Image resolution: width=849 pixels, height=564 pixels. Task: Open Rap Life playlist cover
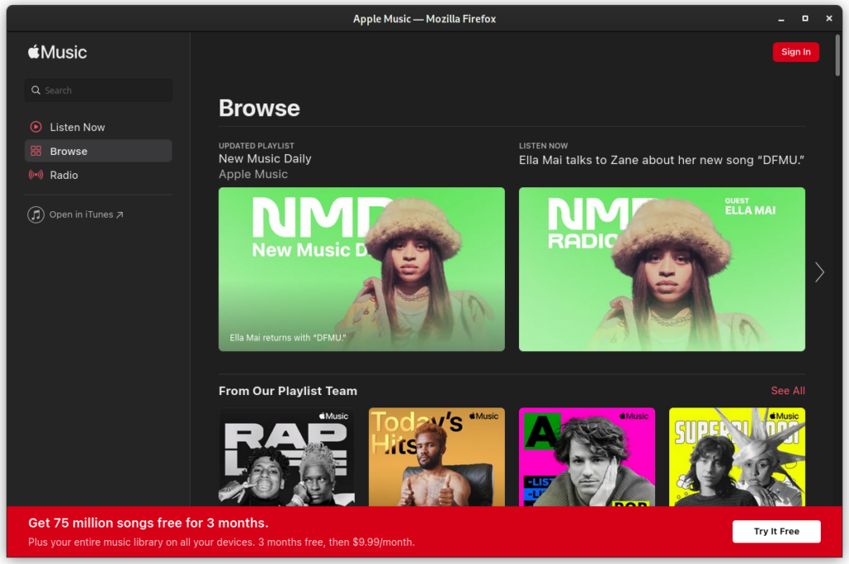286,457
